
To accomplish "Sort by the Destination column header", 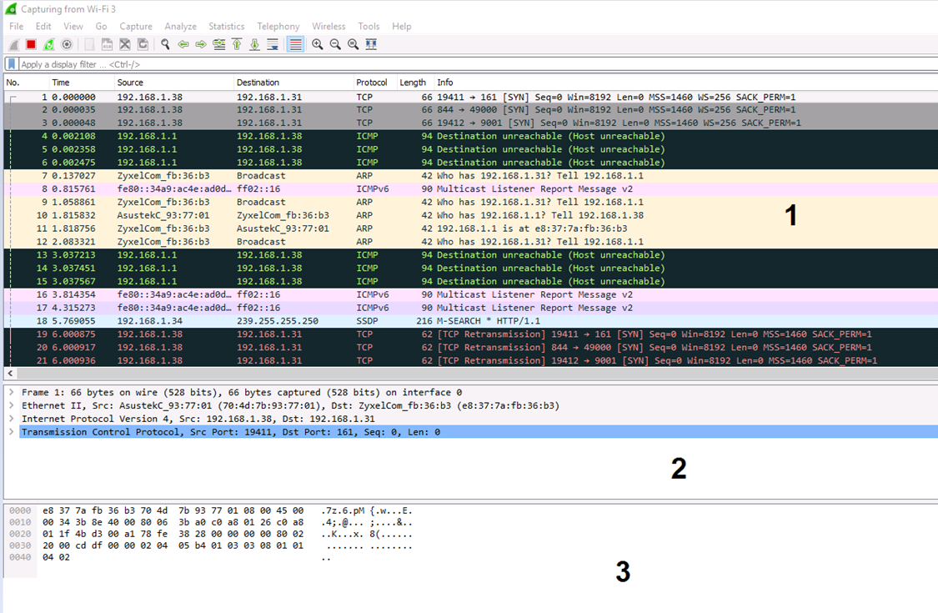I will (x=293, y=83).
